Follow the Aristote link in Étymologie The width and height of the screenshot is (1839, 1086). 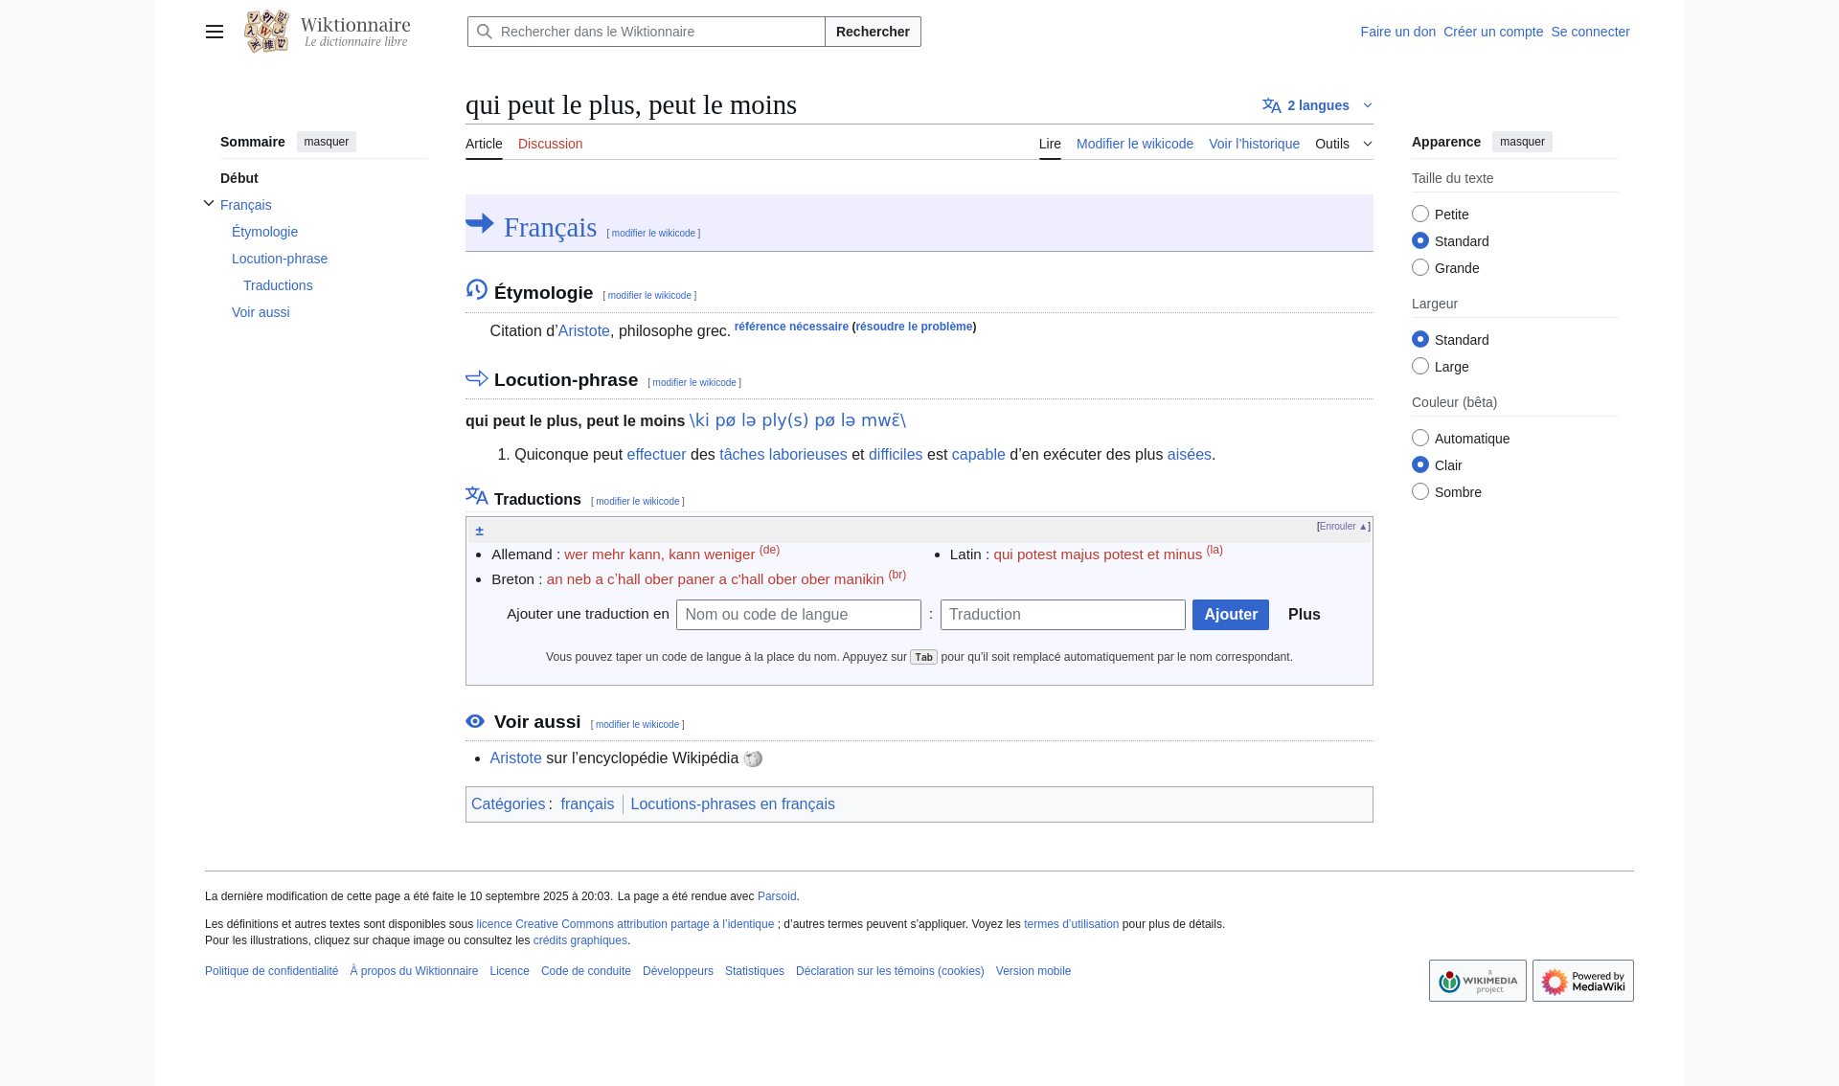583,331
